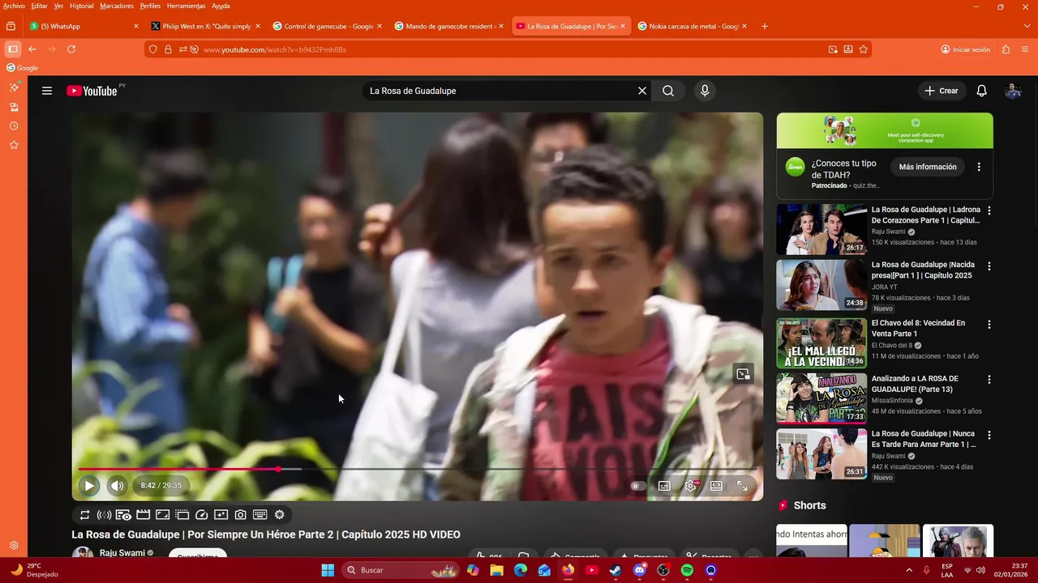This screenshot has height=583, width=1038.
Task: Open Nacida presa video thumbnail
Action: coord(821,284)
